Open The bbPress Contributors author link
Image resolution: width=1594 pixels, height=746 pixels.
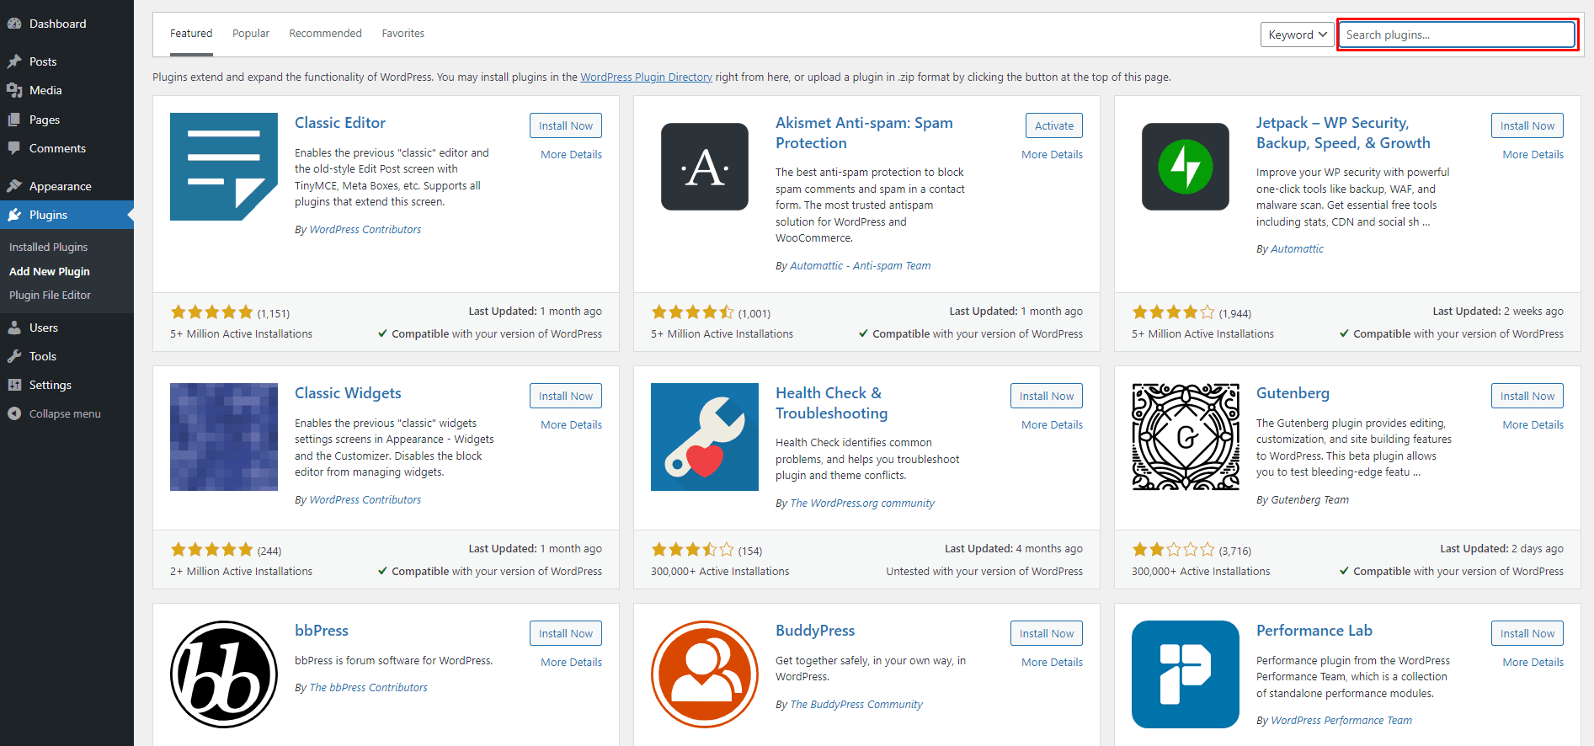click(x=368, y=687)
